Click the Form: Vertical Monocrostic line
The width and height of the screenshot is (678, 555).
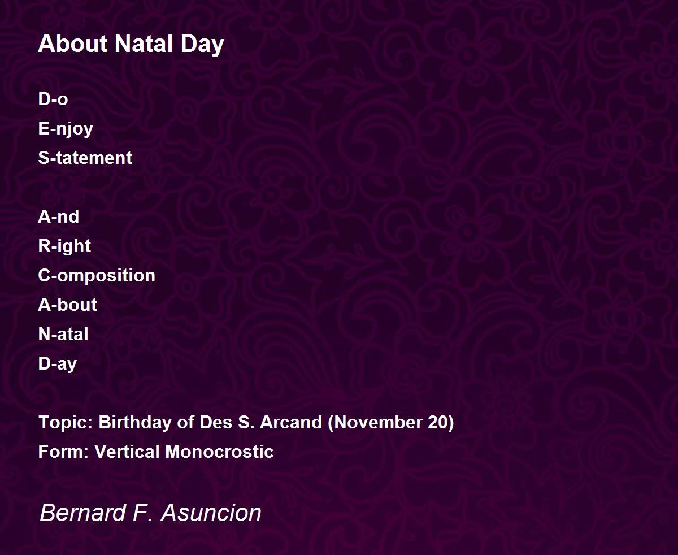pyautogui.click(x=156, y=452)
